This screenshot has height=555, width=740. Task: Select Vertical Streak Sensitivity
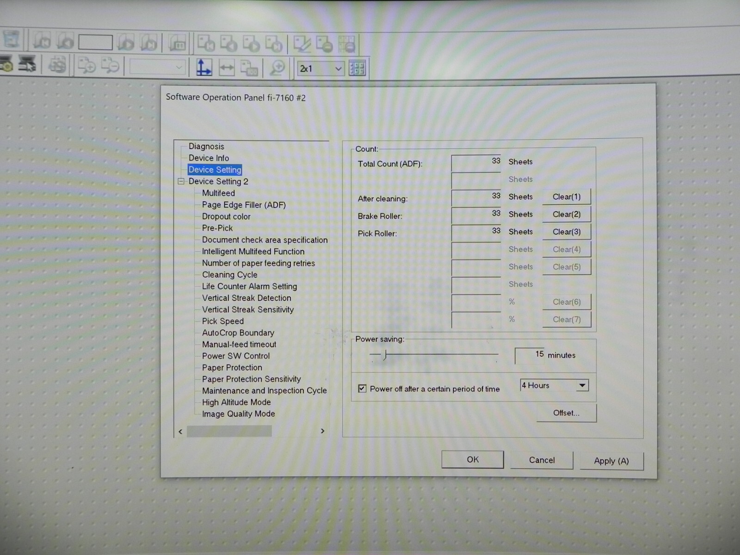pos(247,309)
